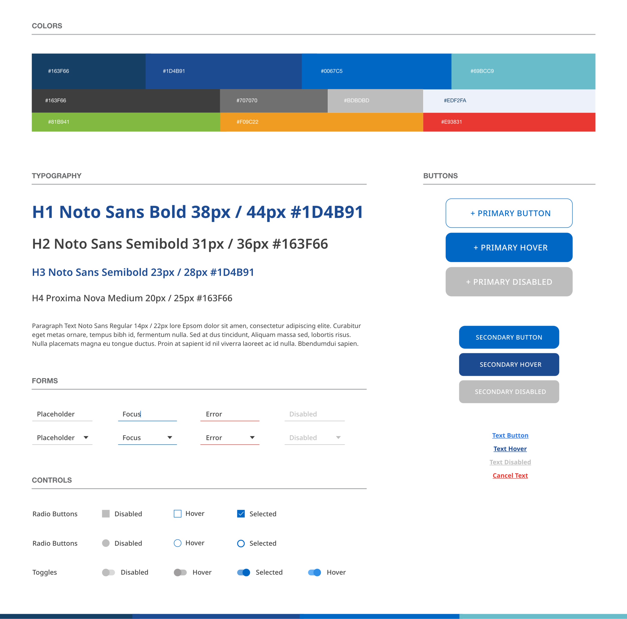Click the red Cancel Text link
This screenshot has width=627, height=619.
point(510,475)
